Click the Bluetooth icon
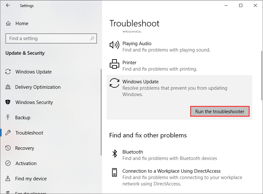Screen dimensions: 263x194 [114, 154]
